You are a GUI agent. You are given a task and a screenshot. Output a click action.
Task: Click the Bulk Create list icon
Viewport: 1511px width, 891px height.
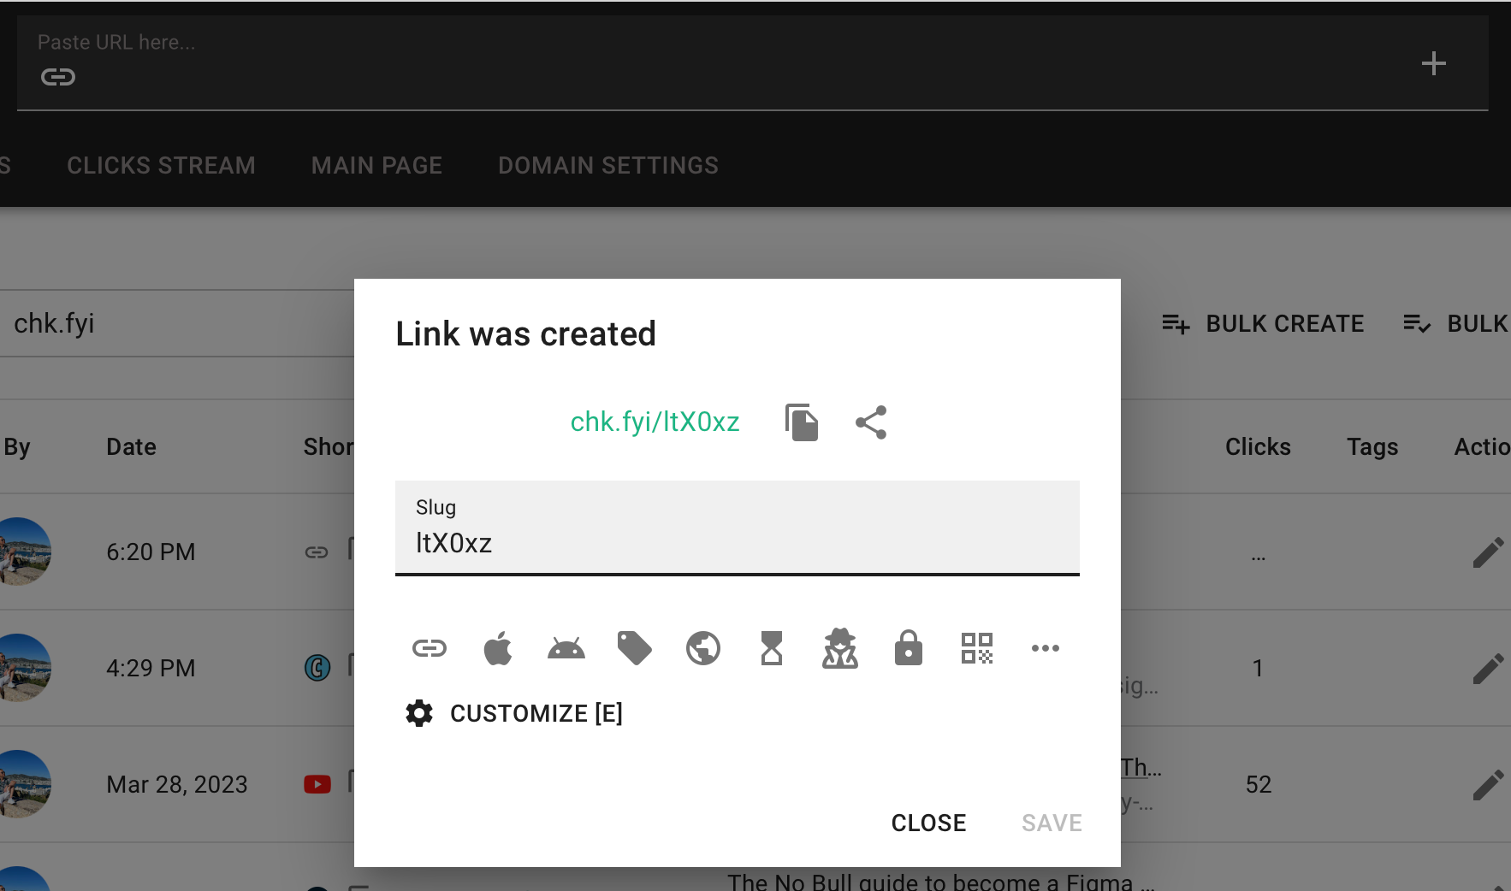(1176, 324)
